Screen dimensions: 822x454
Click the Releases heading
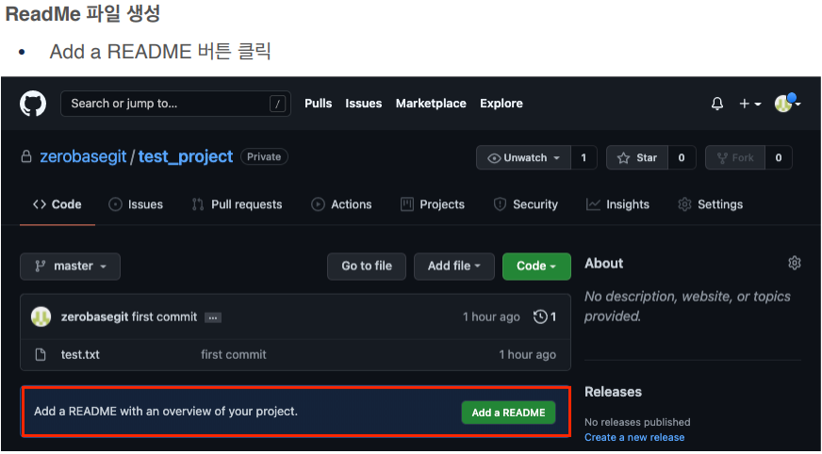pos(613,392)
